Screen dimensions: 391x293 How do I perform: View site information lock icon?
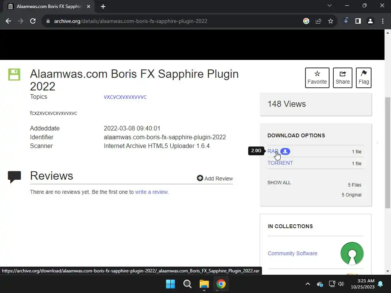[48, 21]
